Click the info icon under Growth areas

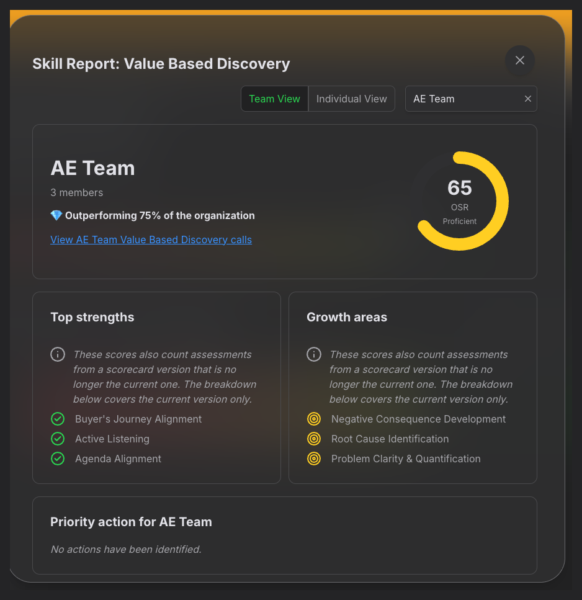pos(314,354)
